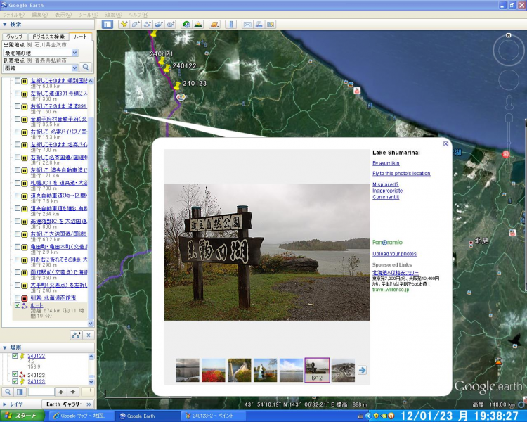
Task: Select the Add Polygon tool
Action: (136, 24)
